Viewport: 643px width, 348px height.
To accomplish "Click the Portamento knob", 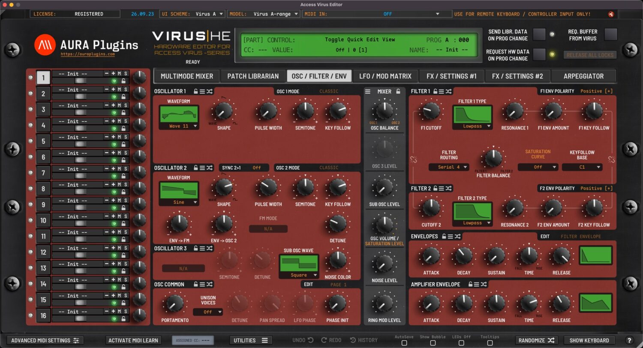I will [x=174, y=303].
